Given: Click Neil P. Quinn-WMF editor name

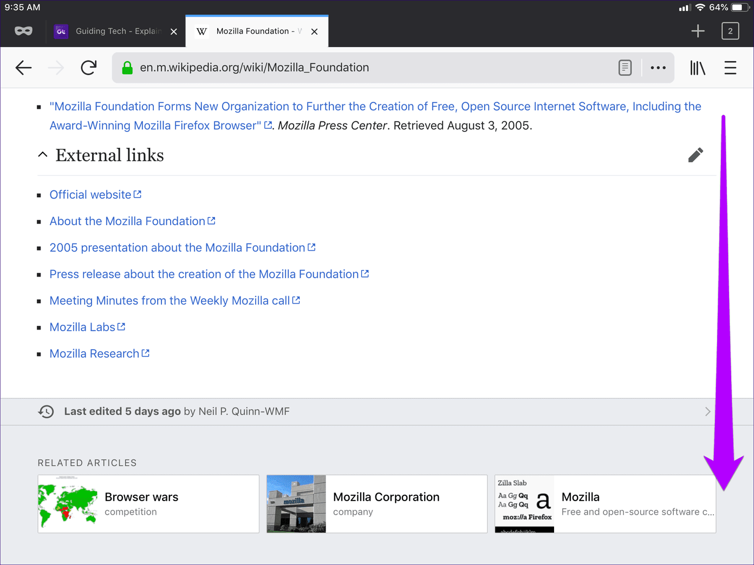Looking at the screenshot, I should (244, 411).
